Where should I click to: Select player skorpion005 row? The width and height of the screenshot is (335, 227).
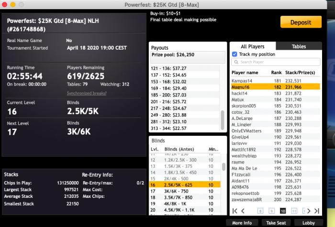point(276,106)
